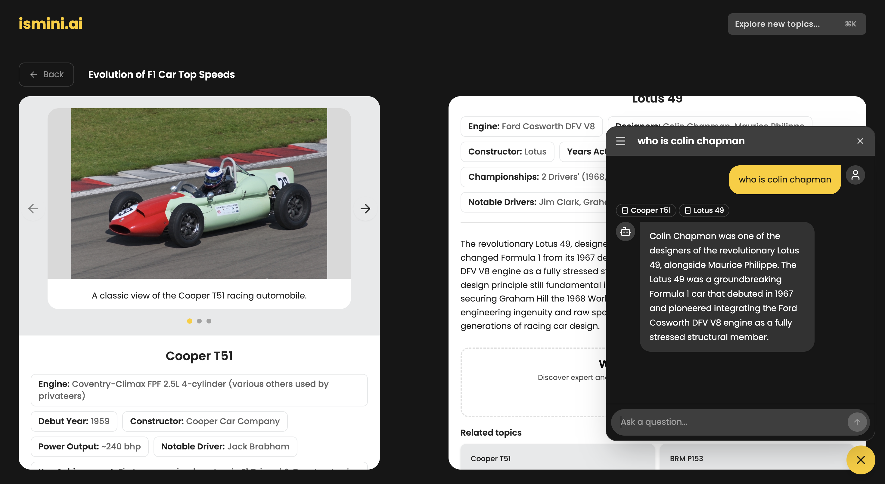
Task: Select the second carousel dot indicator
Action: (199, 321)
